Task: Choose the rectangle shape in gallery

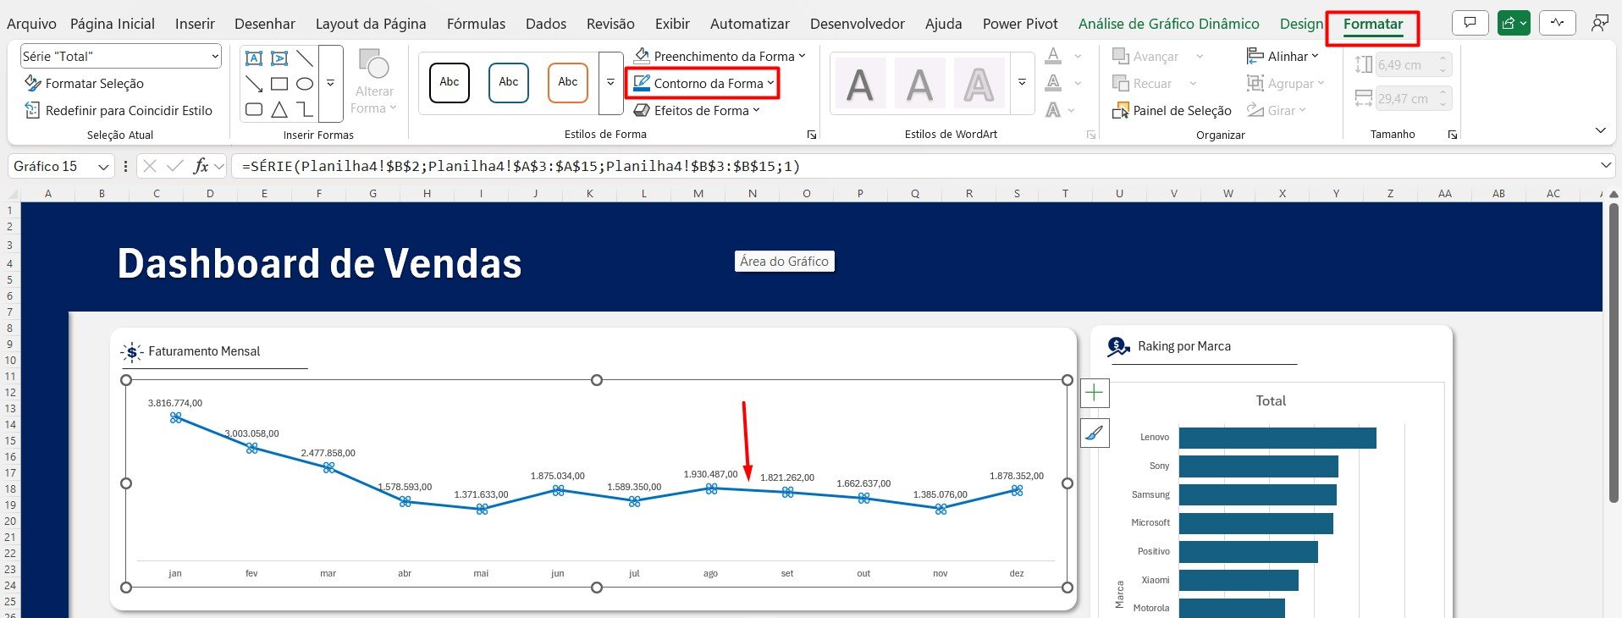Action: pos(279,84)
